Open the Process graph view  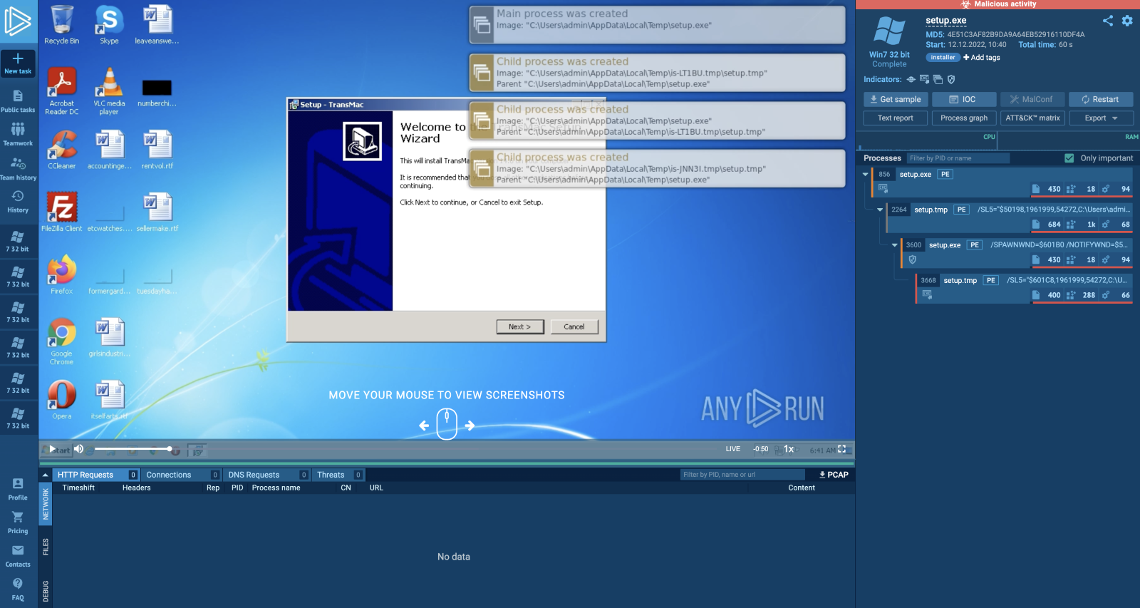tap(963, 118)
